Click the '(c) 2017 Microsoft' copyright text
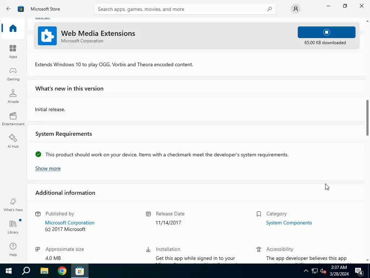 click(x=65, y=229)
